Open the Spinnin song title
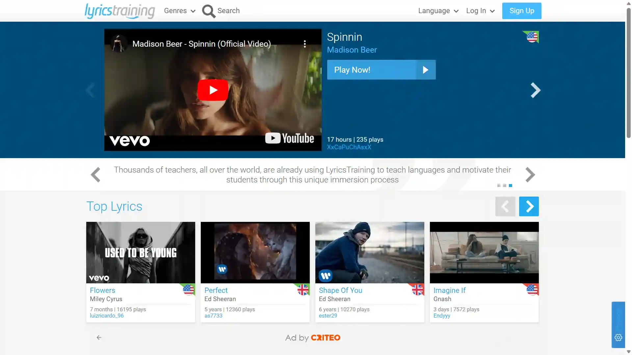 point(345,37)
